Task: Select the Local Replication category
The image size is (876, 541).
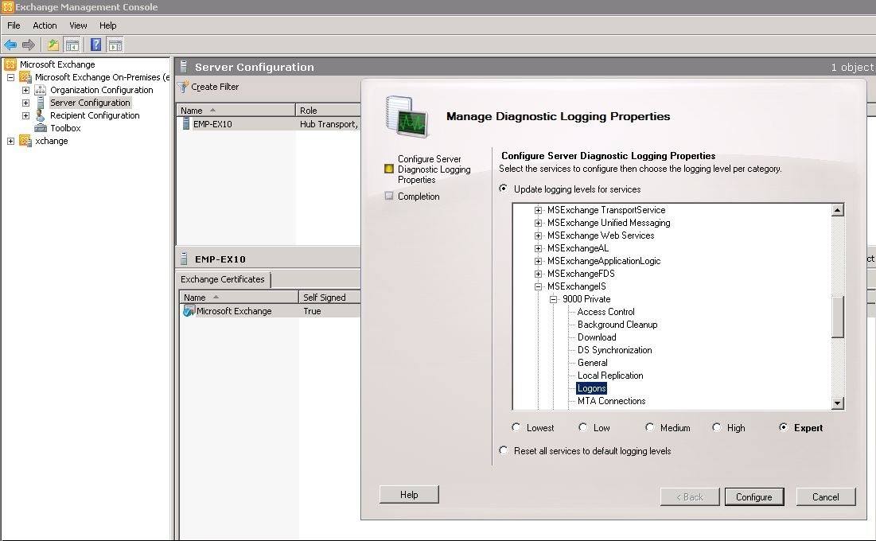Action: [x=610, y=376]
